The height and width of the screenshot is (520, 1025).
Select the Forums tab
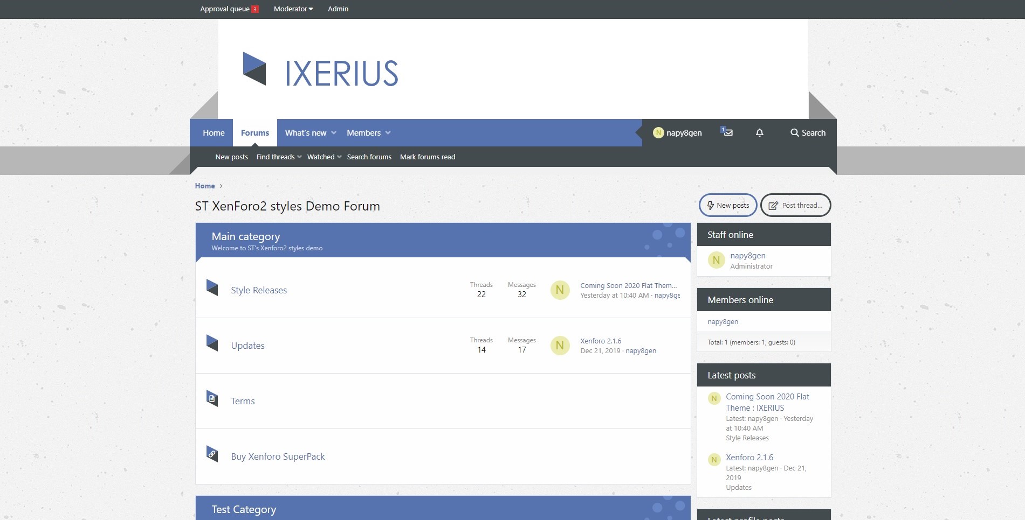tap(255, 132)
